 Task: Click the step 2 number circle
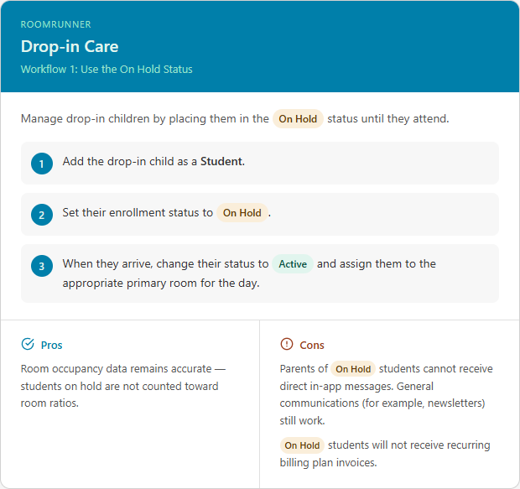(42, 215)
